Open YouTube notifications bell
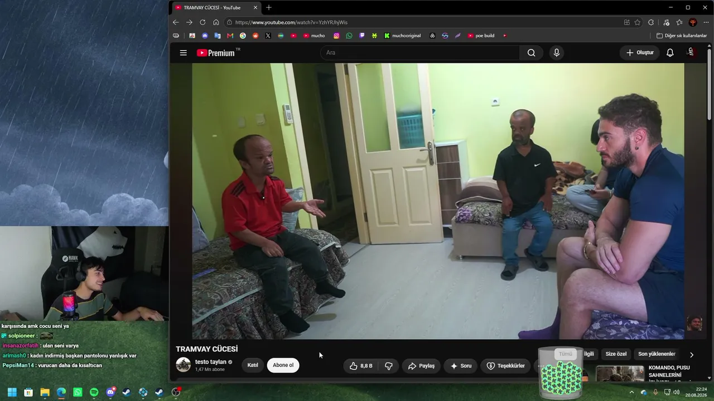Viewport: 714px width, 401px height. (670, 53)
